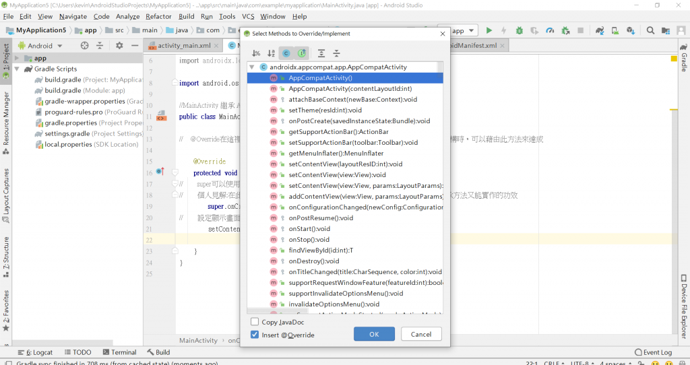Open the Build menu
Screen dimensions: 690x365
187,16
